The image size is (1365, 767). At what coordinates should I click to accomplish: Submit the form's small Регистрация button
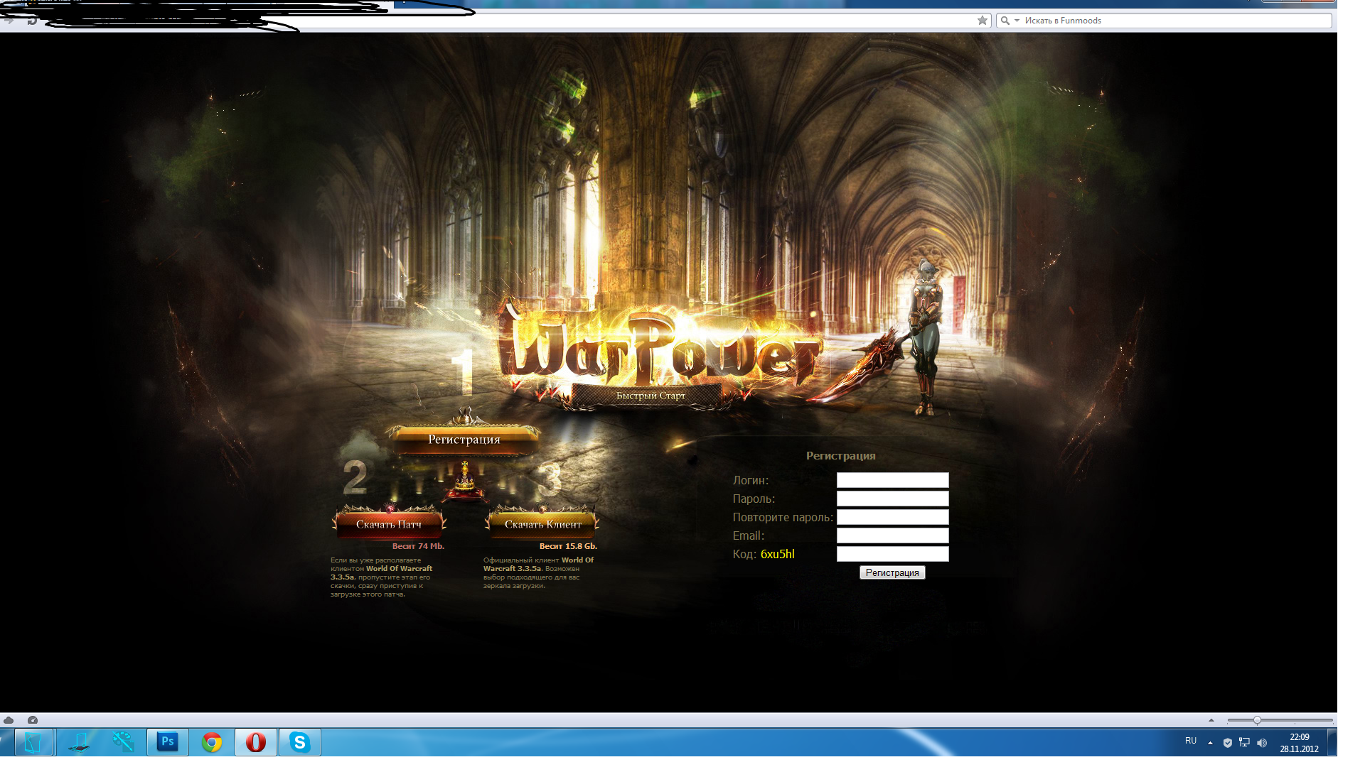point(892,572)
